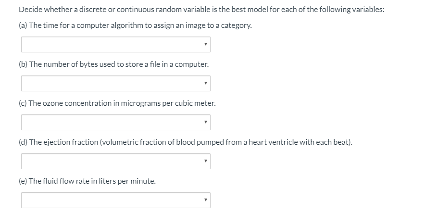Click the arrow icon on question (b)'s dropdown
The image size is (425, 212).
click(205, 84)
